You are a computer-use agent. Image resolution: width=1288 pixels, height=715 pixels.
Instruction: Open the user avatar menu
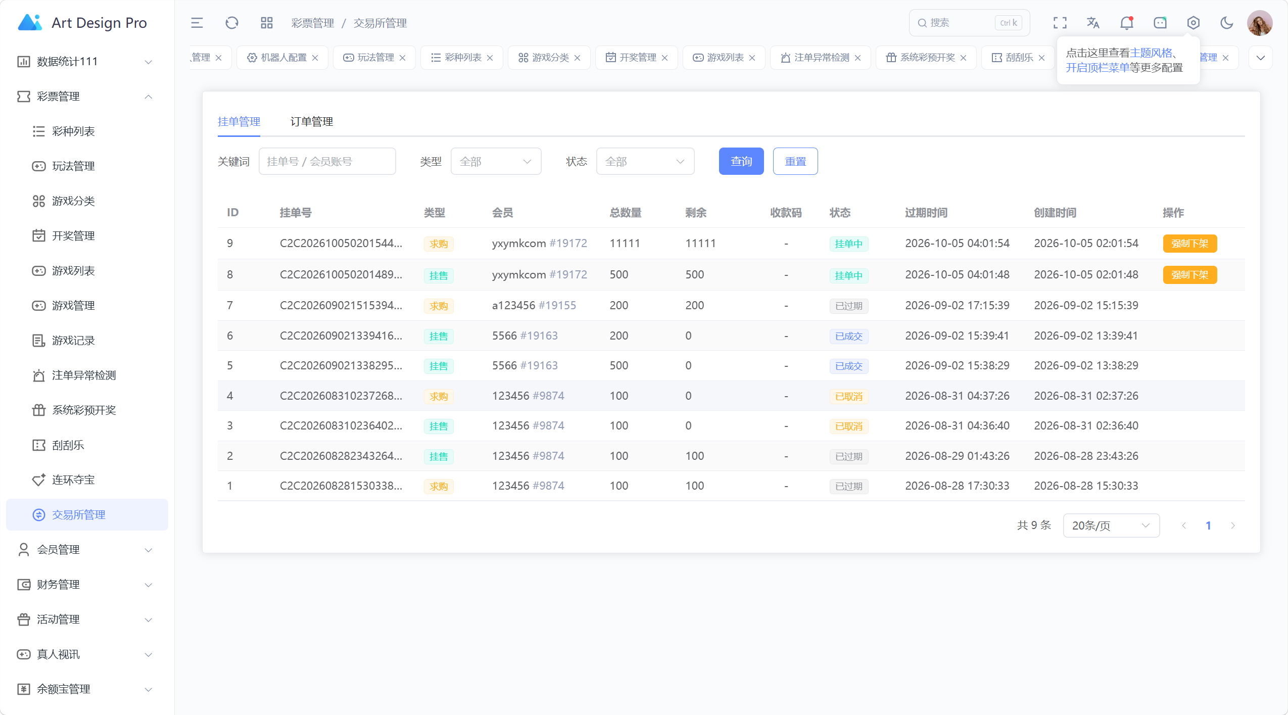1259,23
